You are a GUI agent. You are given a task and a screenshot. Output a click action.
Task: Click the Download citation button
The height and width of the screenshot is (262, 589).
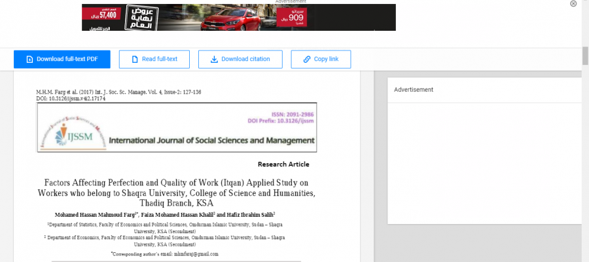pyautogui.click(x=240, y=60)
